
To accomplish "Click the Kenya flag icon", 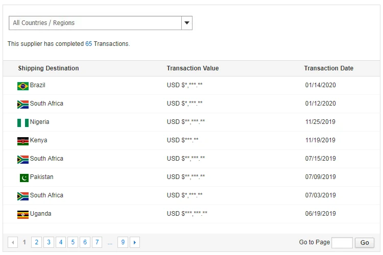I will [x=22, y=141].
